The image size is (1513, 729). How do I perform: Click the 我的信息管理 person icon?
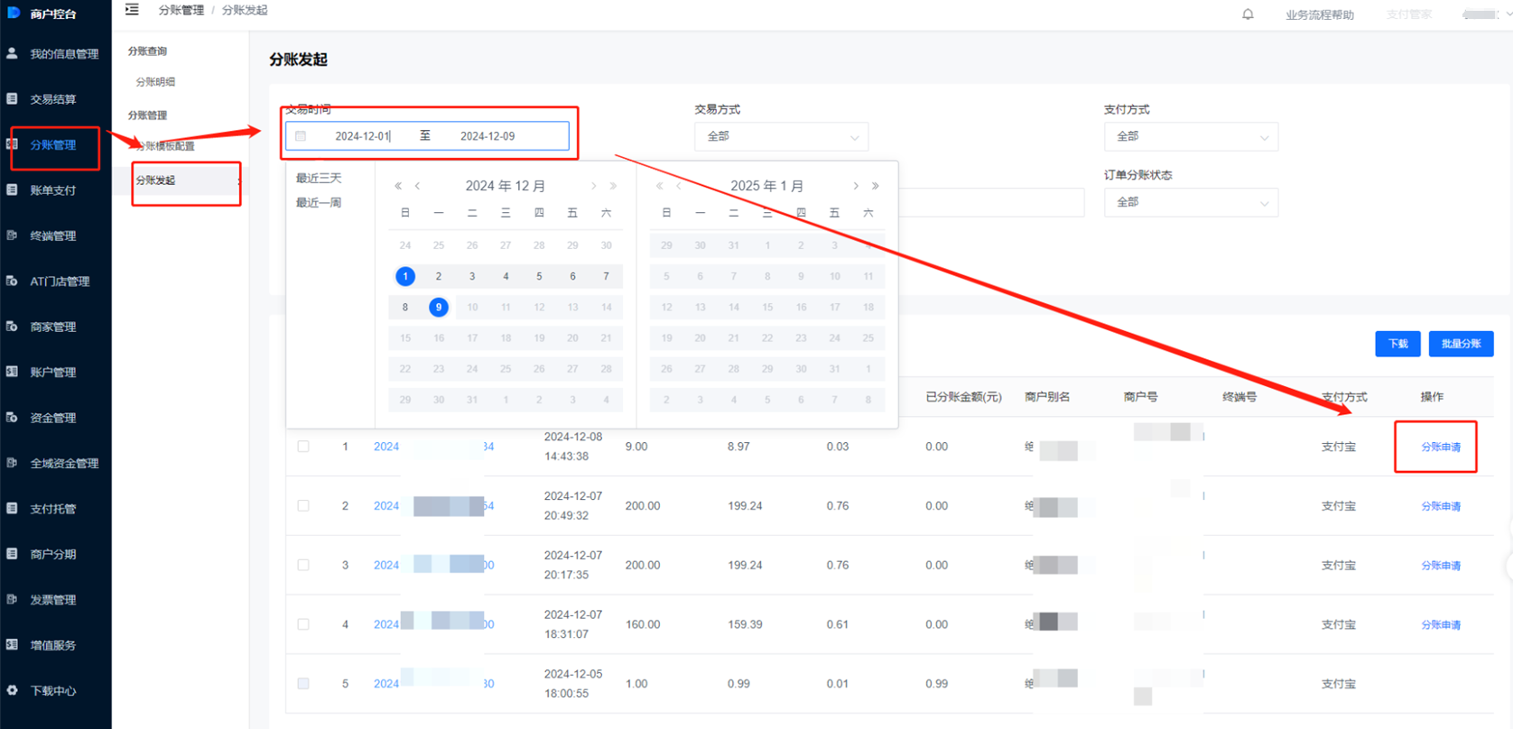pos(13,54)
